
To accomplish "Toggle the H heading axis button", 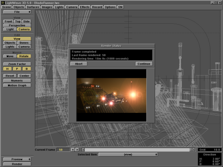I will tap(7, 69).
